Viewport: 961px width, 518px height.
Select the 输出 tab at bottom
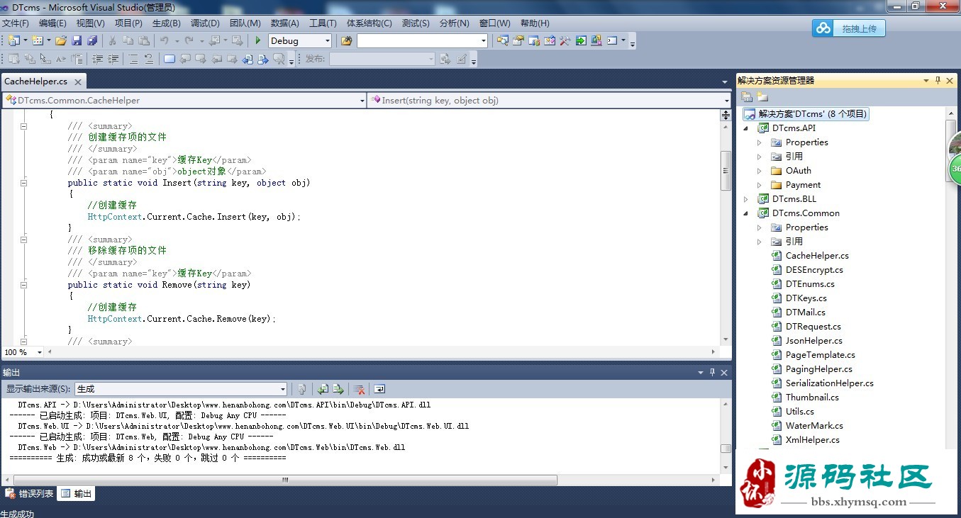coord(76,494)
